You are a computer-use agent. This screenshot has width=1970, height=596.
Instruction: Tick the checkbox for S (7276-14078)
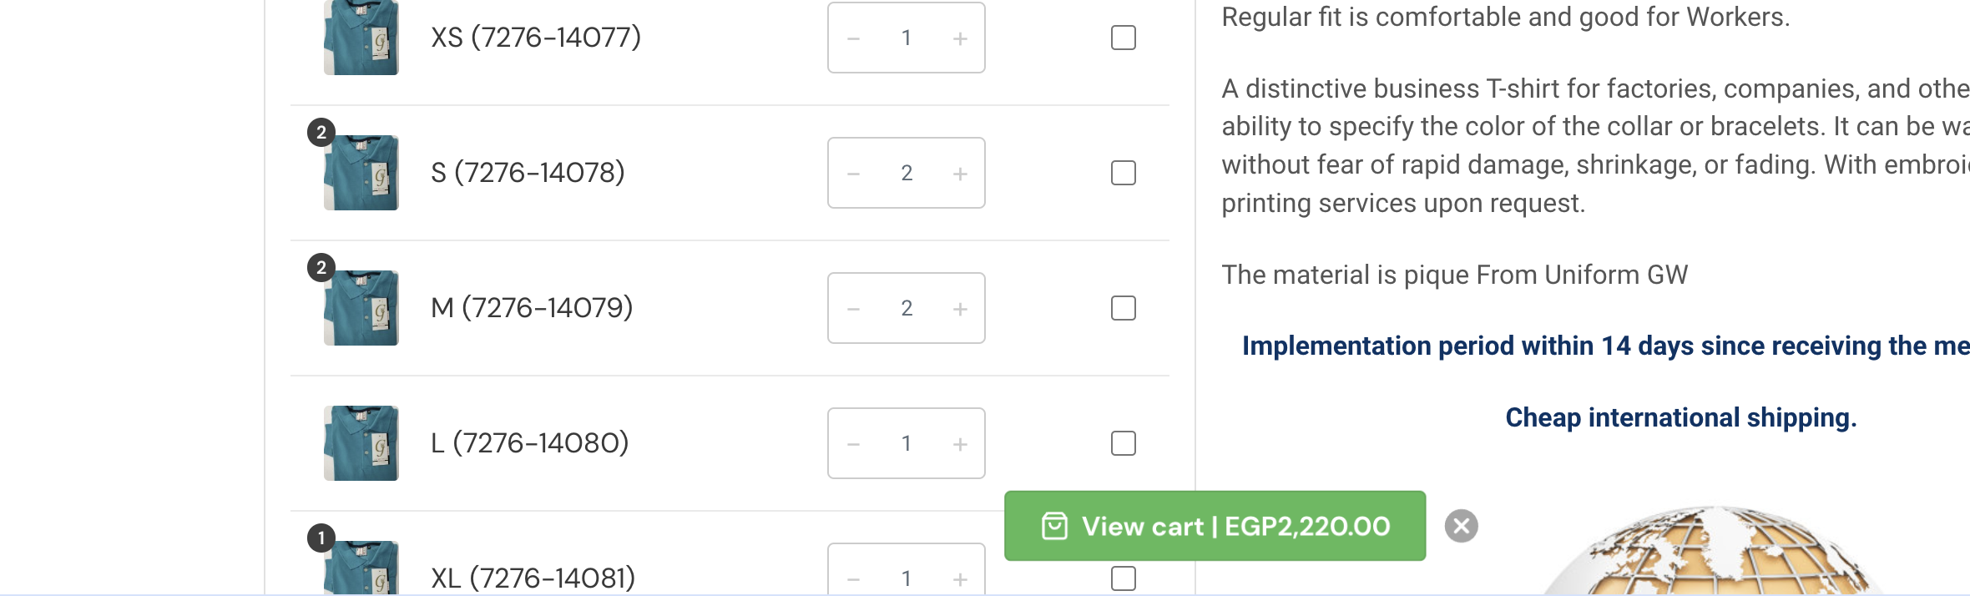click(x=1124, y=173)
